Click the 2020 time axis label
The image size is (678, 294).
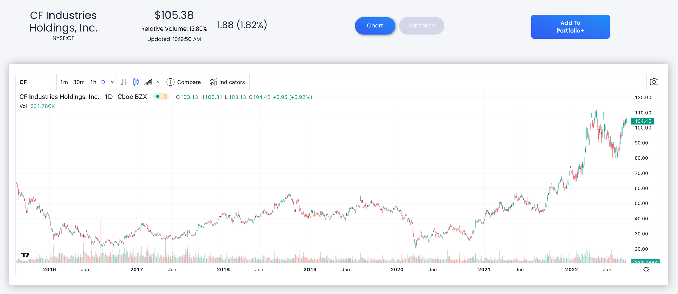(x=397, y=269)
